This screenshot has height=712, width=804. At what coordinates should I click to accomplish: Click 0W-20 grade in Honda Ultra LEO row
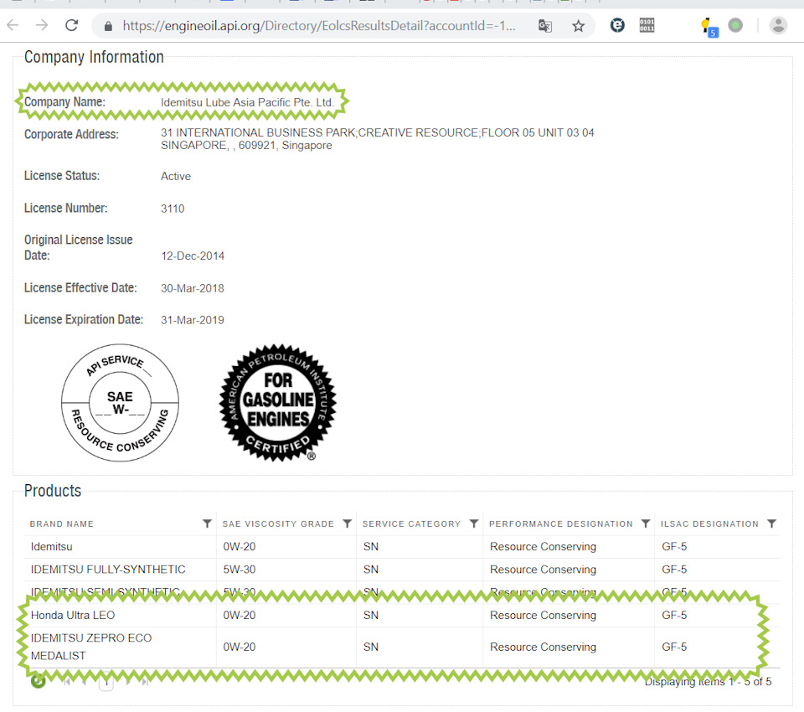(239, 615)
